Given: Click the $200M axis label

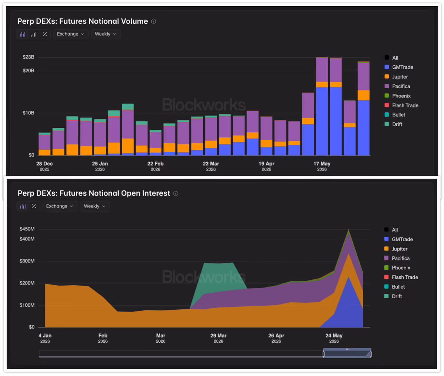Looking at the screenshot, I should tap(27, 283).
